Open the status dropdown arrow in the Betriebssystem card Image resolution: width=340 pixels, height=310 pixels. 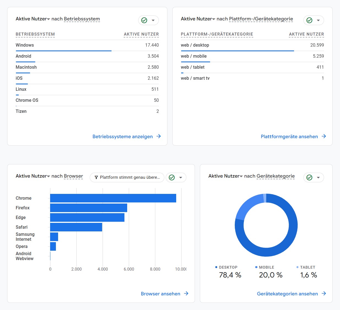pyautogui.click(x=153, y=20)
